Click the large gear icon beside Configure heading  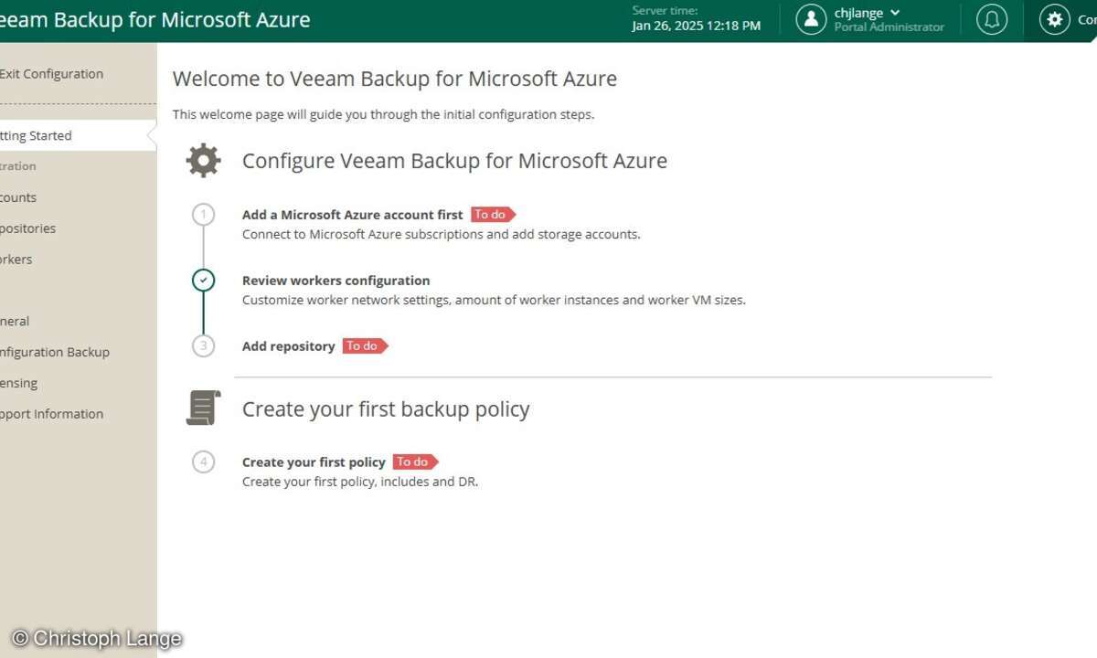[203, 161]
